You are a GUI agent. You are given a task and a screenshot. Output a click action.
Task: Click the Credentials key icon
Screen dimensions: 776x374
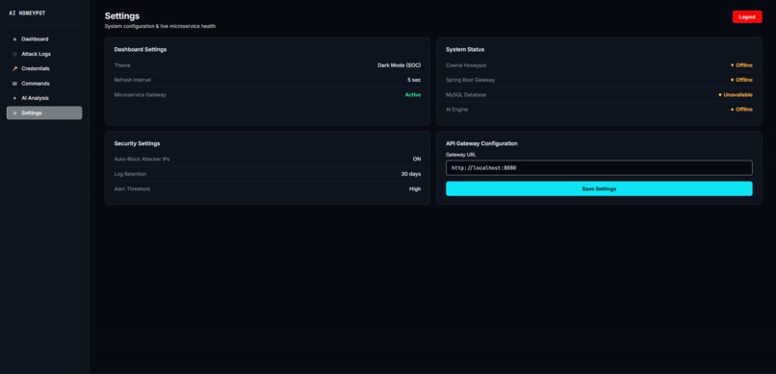coord(14,68)
